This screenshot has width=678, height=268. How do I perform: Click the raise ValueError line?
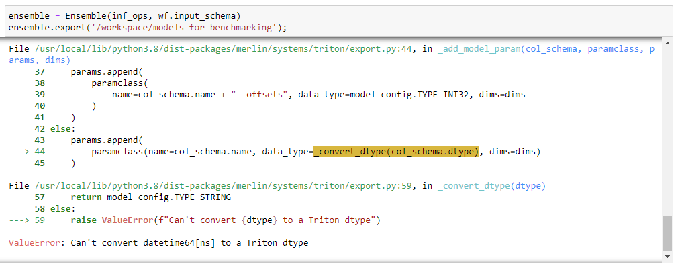(226, 220)
